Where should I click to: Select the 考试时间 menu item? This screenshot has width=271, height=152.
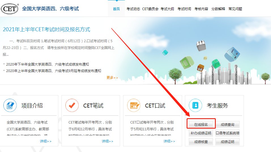point(184,9)
